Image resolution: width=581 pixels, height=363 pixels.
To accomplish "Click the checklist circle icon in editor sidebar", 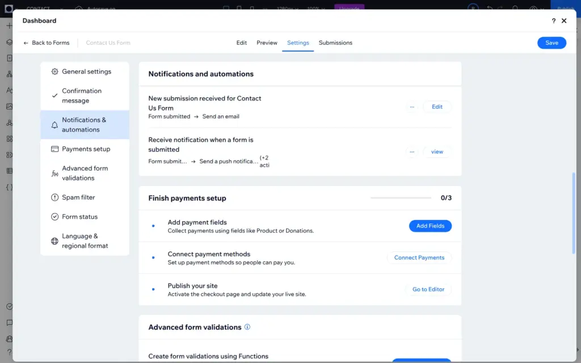I will pos(9,306).
